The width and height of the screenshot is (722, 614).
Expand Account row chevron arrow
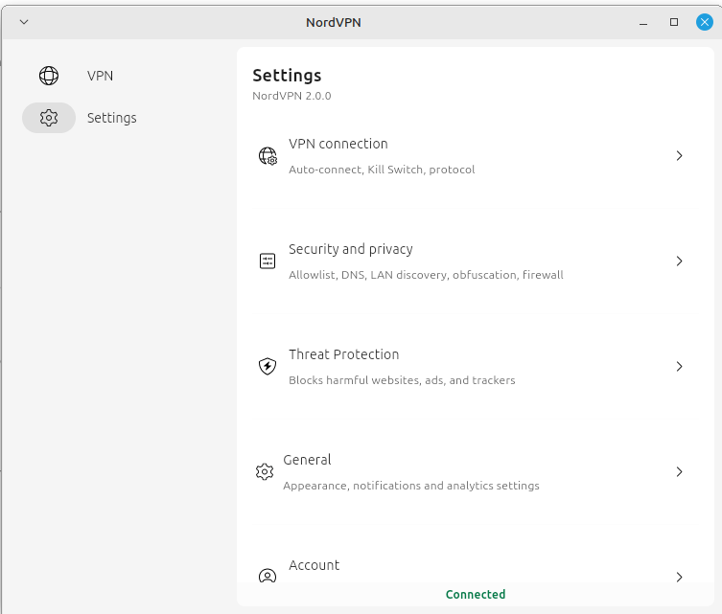(679, 578)
